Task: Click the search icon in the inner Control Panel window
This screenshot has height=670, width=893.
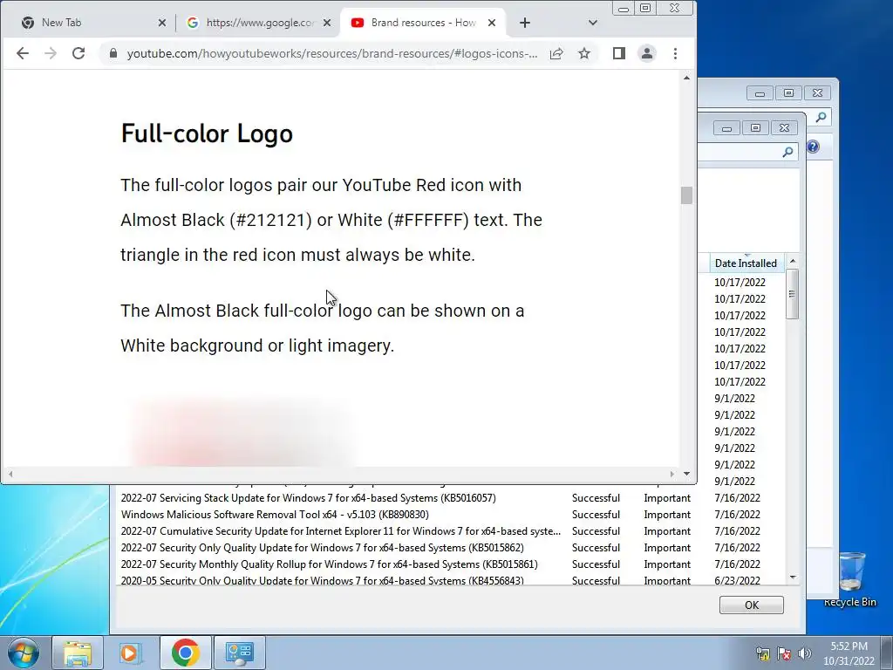Action: [787, 152]
